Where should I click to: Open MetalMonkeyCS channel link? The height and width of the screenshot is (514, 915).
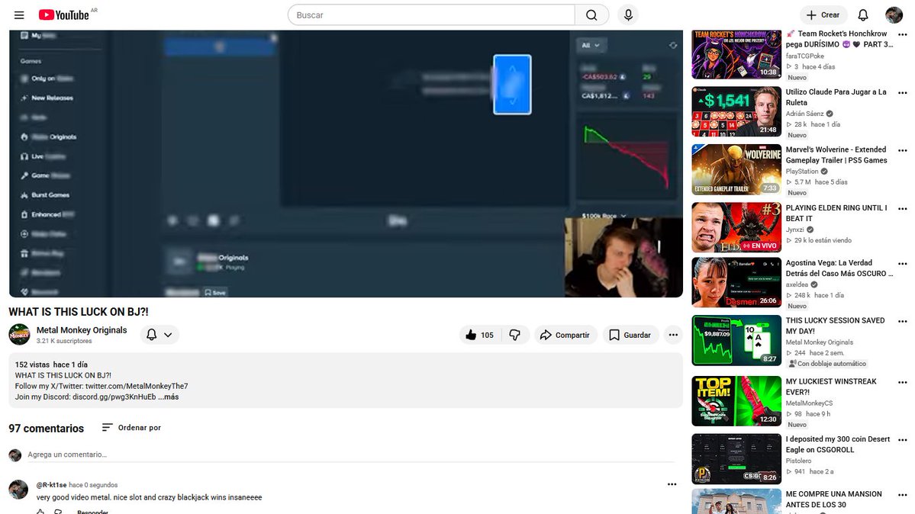click(809, 403)
